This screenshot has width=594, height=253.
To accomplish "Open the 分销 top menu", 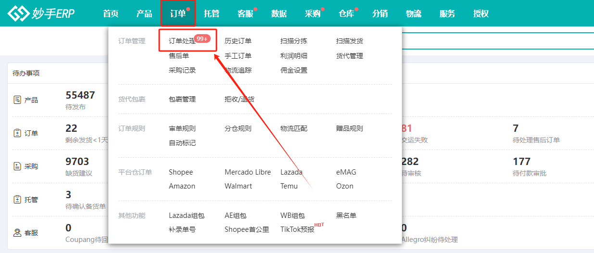I will 380,13.
